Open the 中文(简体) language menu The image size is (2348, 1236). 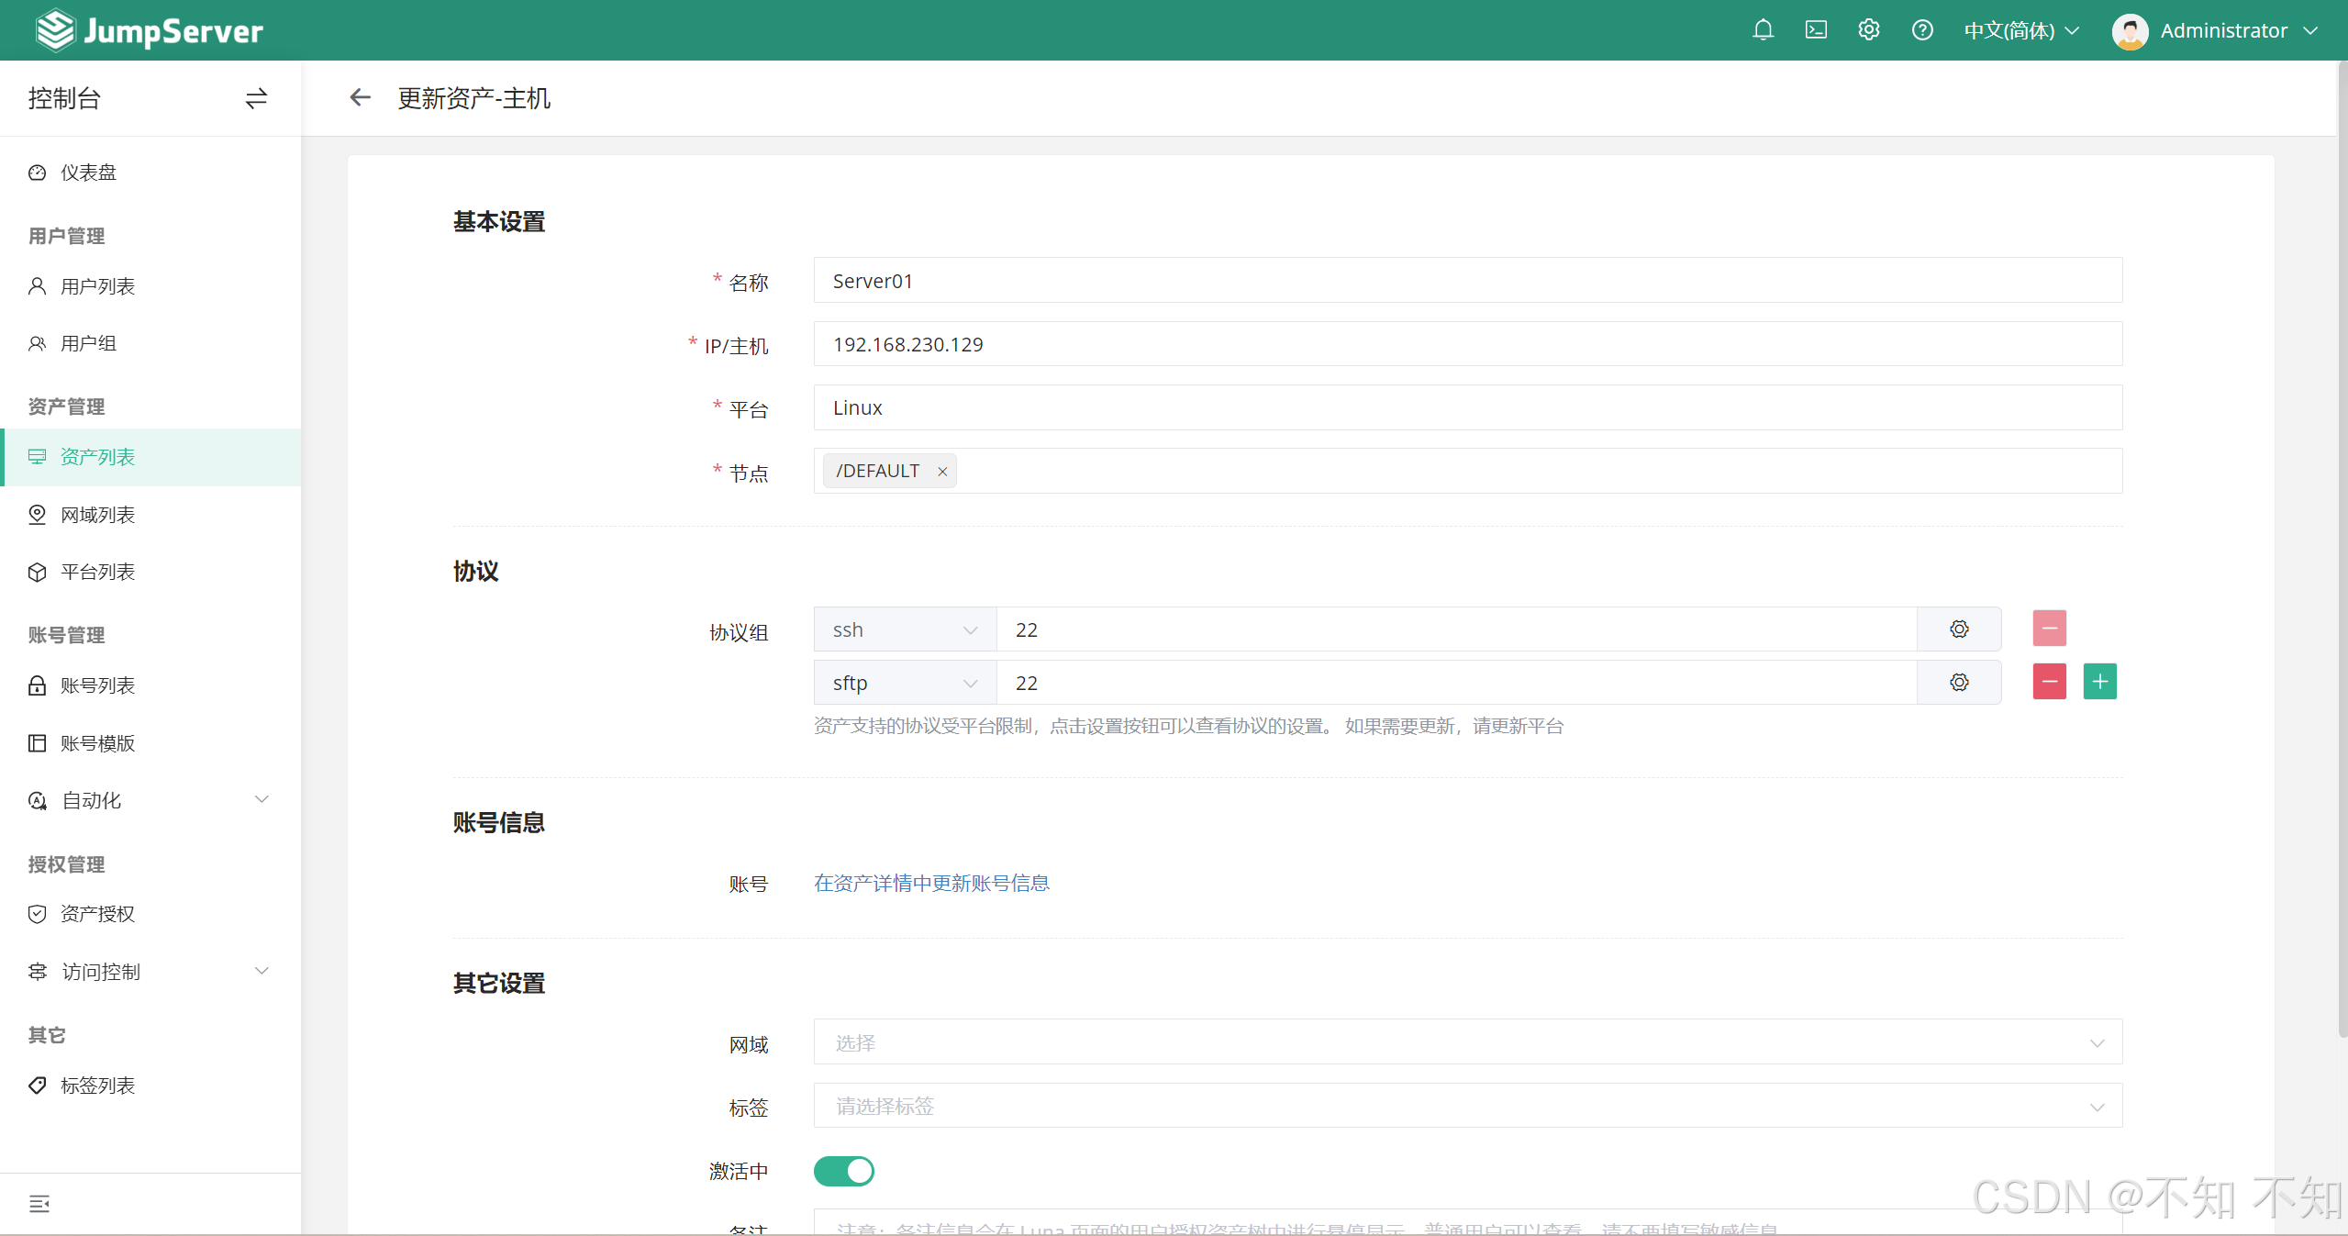tap(2020, 30)
